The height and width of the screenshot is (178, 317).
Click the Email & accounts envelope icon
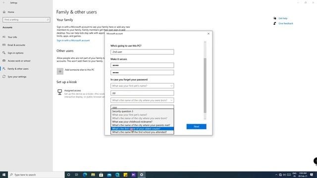click(4, 45)
